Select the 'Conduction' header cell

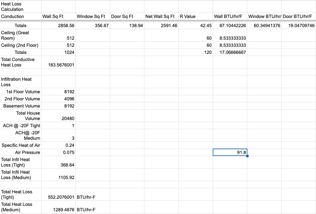(x=20, y=17)
